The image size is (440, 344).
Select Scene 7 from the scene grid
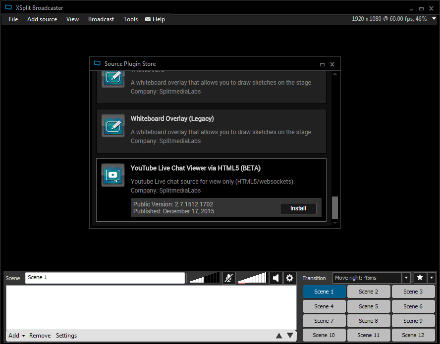click(x=324, y=320)
